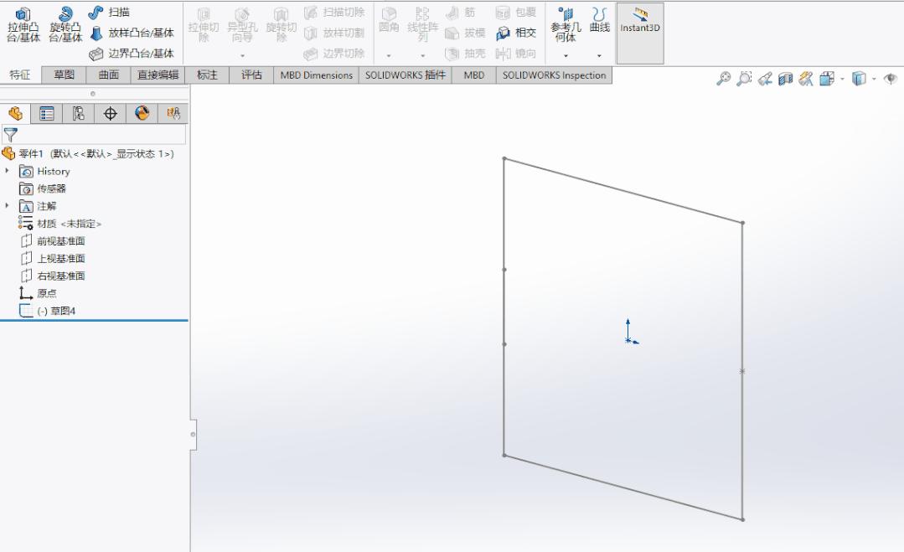Switch to the PropertyManager tab in the left panel
The image size is (904, 552).
click(48, 114)
